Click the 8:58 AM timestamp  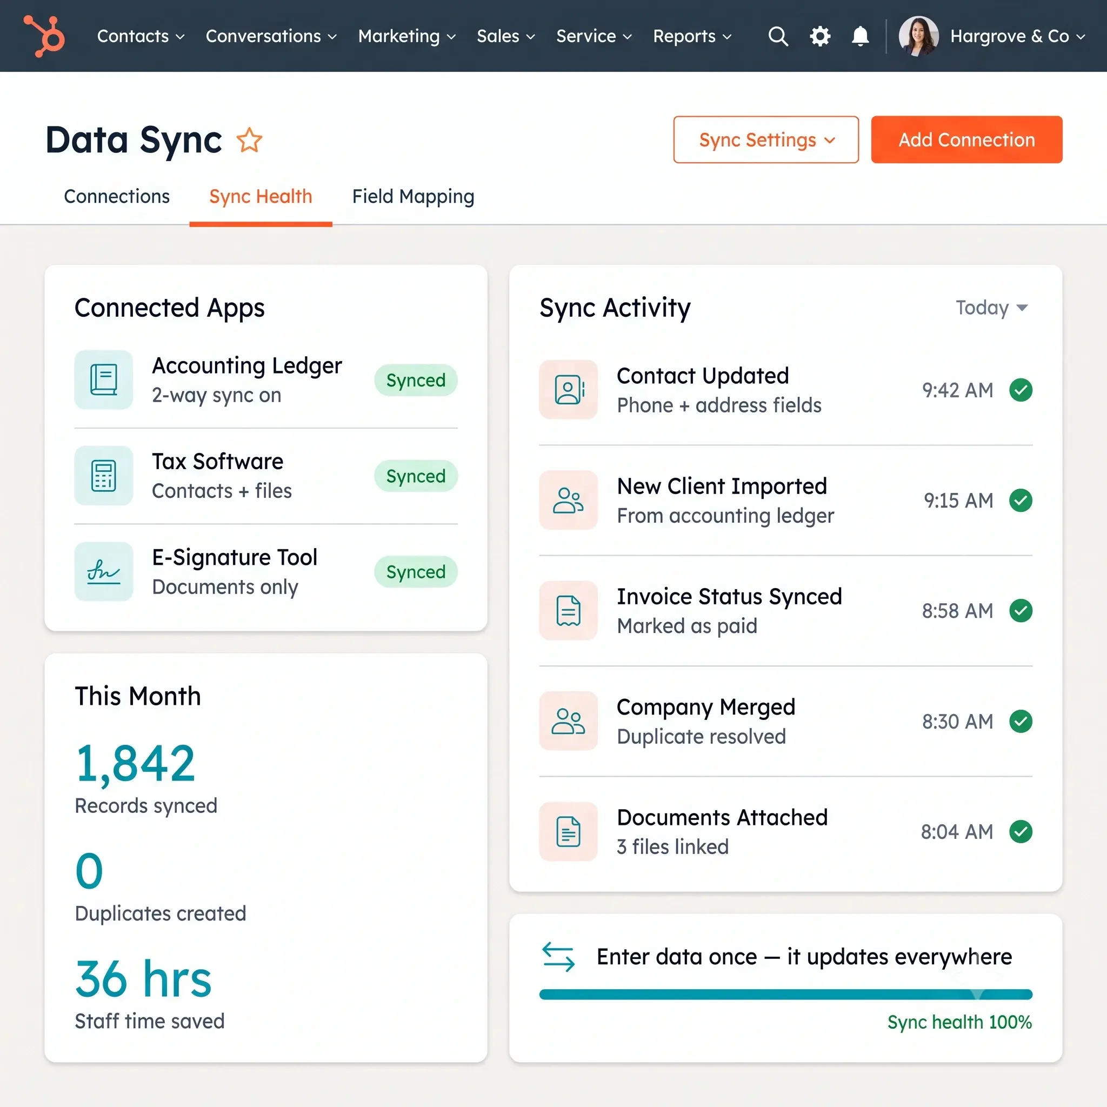pyautogui.click(x=957, y=611)
